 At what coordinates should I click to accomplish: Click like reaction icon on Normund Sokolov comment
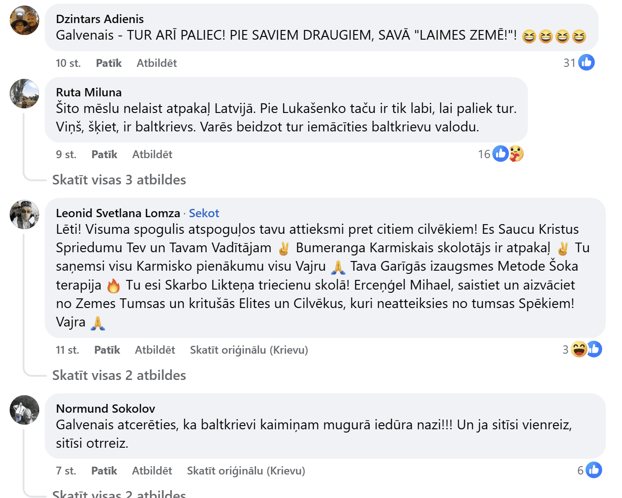594,470
